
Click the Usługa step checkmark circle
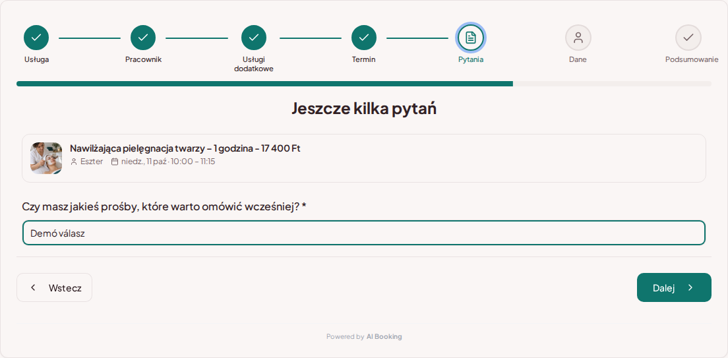coord(36,38)
